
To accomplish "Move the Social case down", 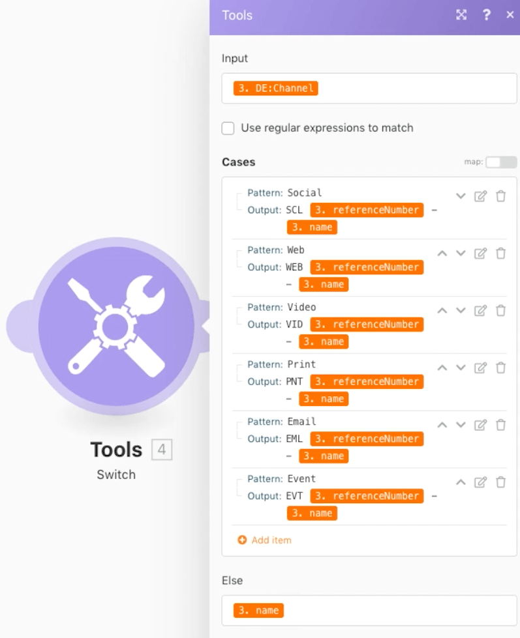I will pos(461,196).
